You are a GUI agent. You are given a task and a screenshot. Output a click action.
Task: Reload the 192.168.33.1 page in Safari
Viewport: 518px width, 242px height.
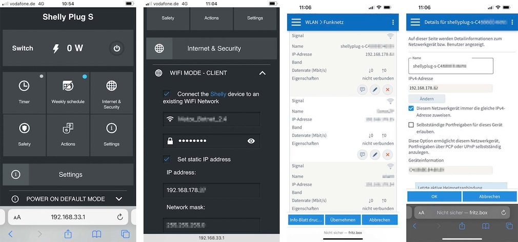[120, 217]
